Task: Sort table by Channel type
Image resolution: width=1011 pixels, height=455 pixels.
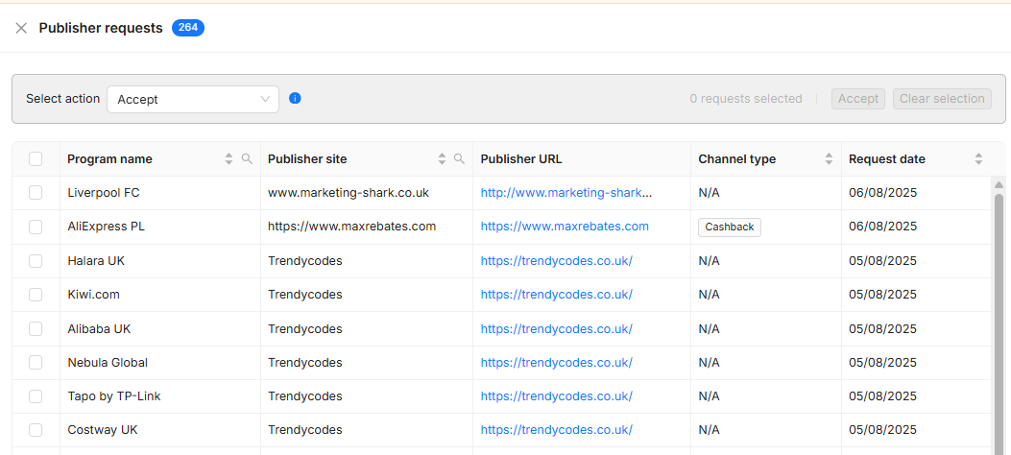Action: pos(829,159)
